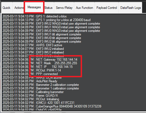The width and height of the screenshot is (146, 113).
Task: Select the NET Mask 255.255.255.255 line
Action: pyautogui.click(x=40, y=63)
